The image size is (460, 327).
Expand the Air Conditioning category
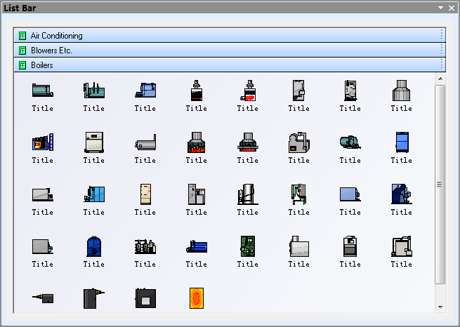click(x=56, y=35)
